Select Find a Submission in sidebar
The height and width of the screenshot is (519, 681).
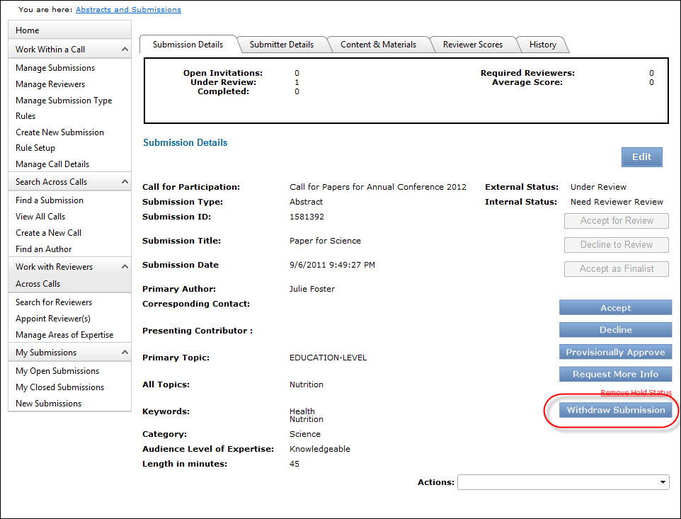50,200
